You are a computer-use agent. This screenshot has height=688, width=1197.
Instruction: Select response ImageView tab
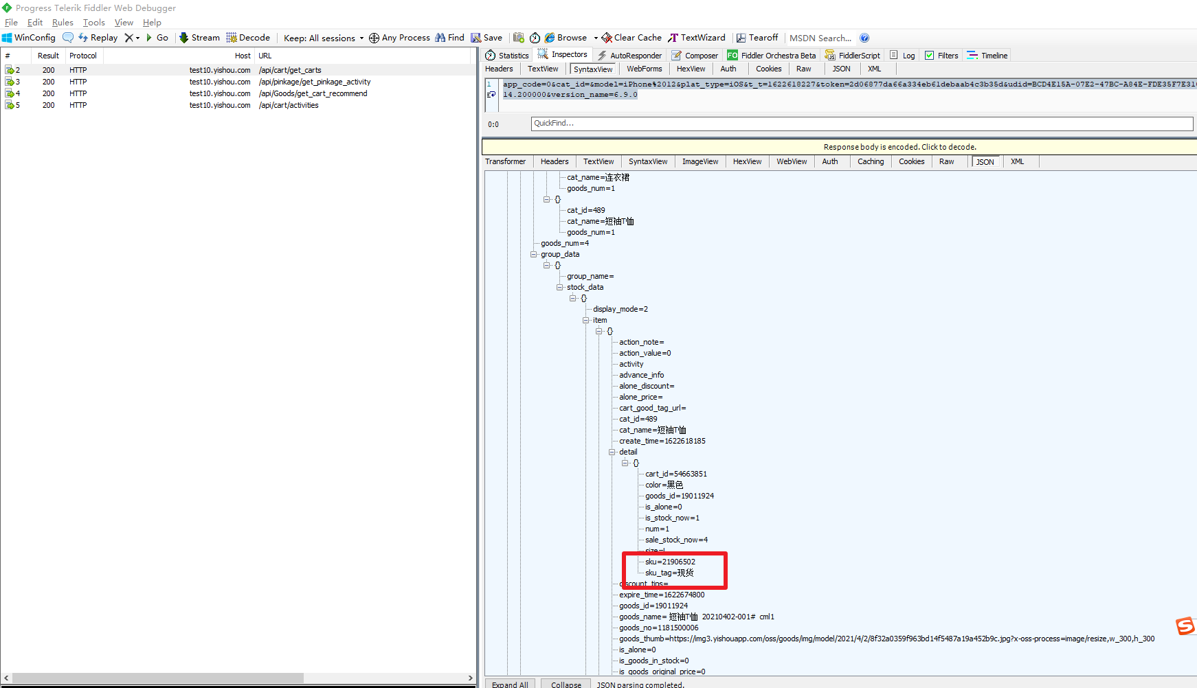700,162
